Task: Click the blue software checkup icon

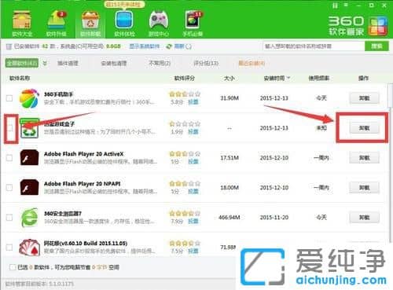Action: [x=124, y=20]
